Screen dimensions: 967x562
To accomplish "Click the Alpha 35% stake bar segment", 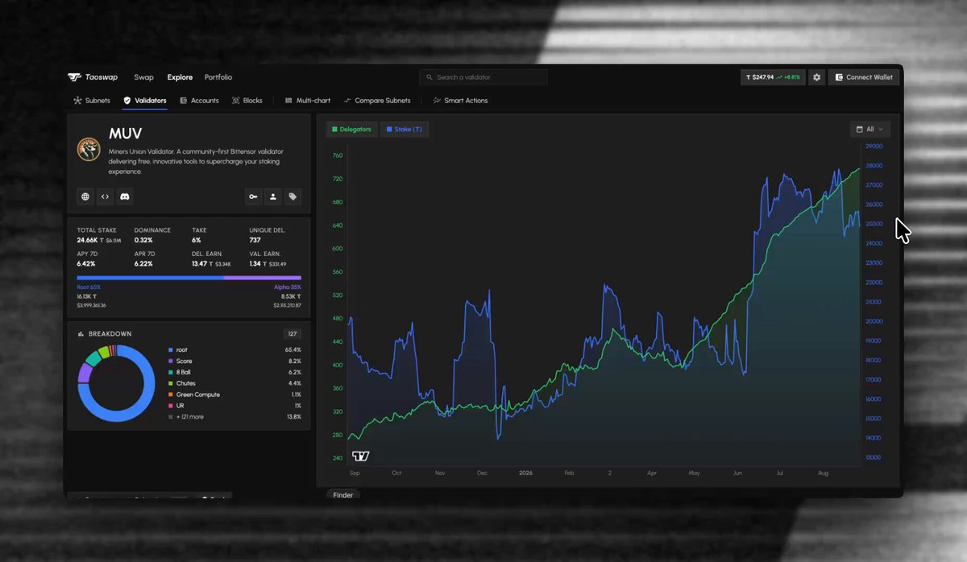I will [263, 278].
